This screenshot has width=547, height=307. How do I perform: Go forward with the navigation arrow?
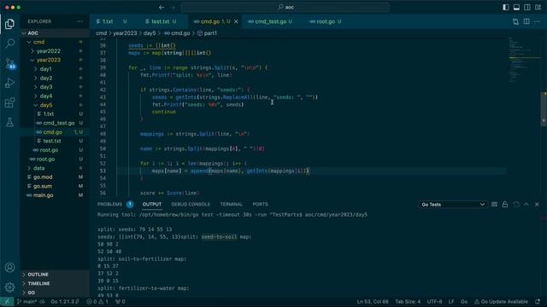click(x=173, y=7)
